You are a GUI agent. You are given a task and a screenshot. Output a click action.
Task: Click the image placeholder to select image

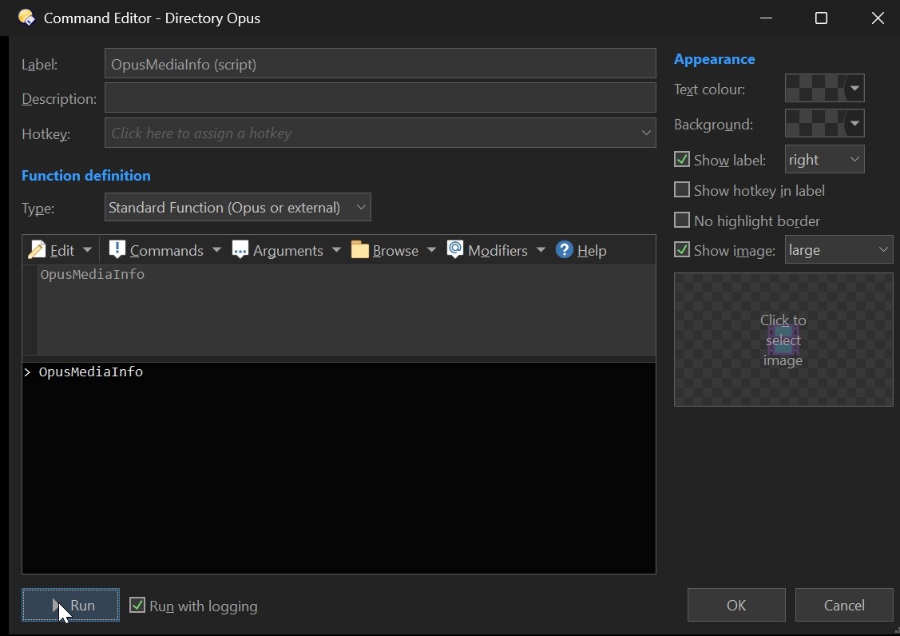pyautogui.click(x=783, y=340)
